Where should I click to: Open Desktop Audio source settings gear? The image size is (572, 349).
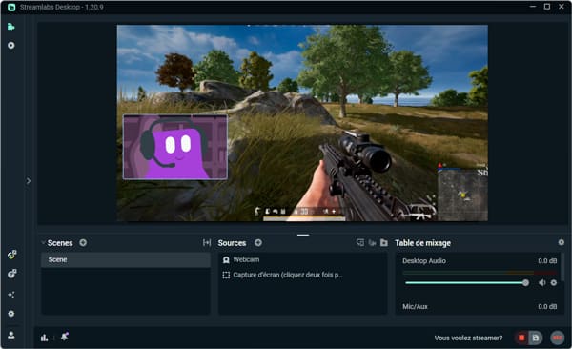click(554, 283)
